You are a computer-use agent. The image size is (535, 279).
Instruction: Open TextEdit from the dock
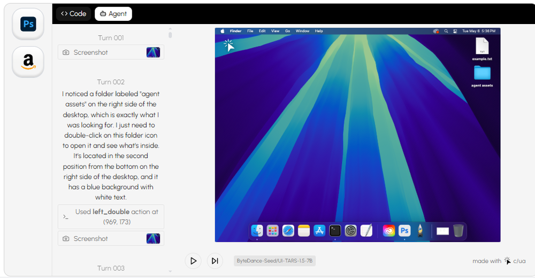[x=366, y=231]
